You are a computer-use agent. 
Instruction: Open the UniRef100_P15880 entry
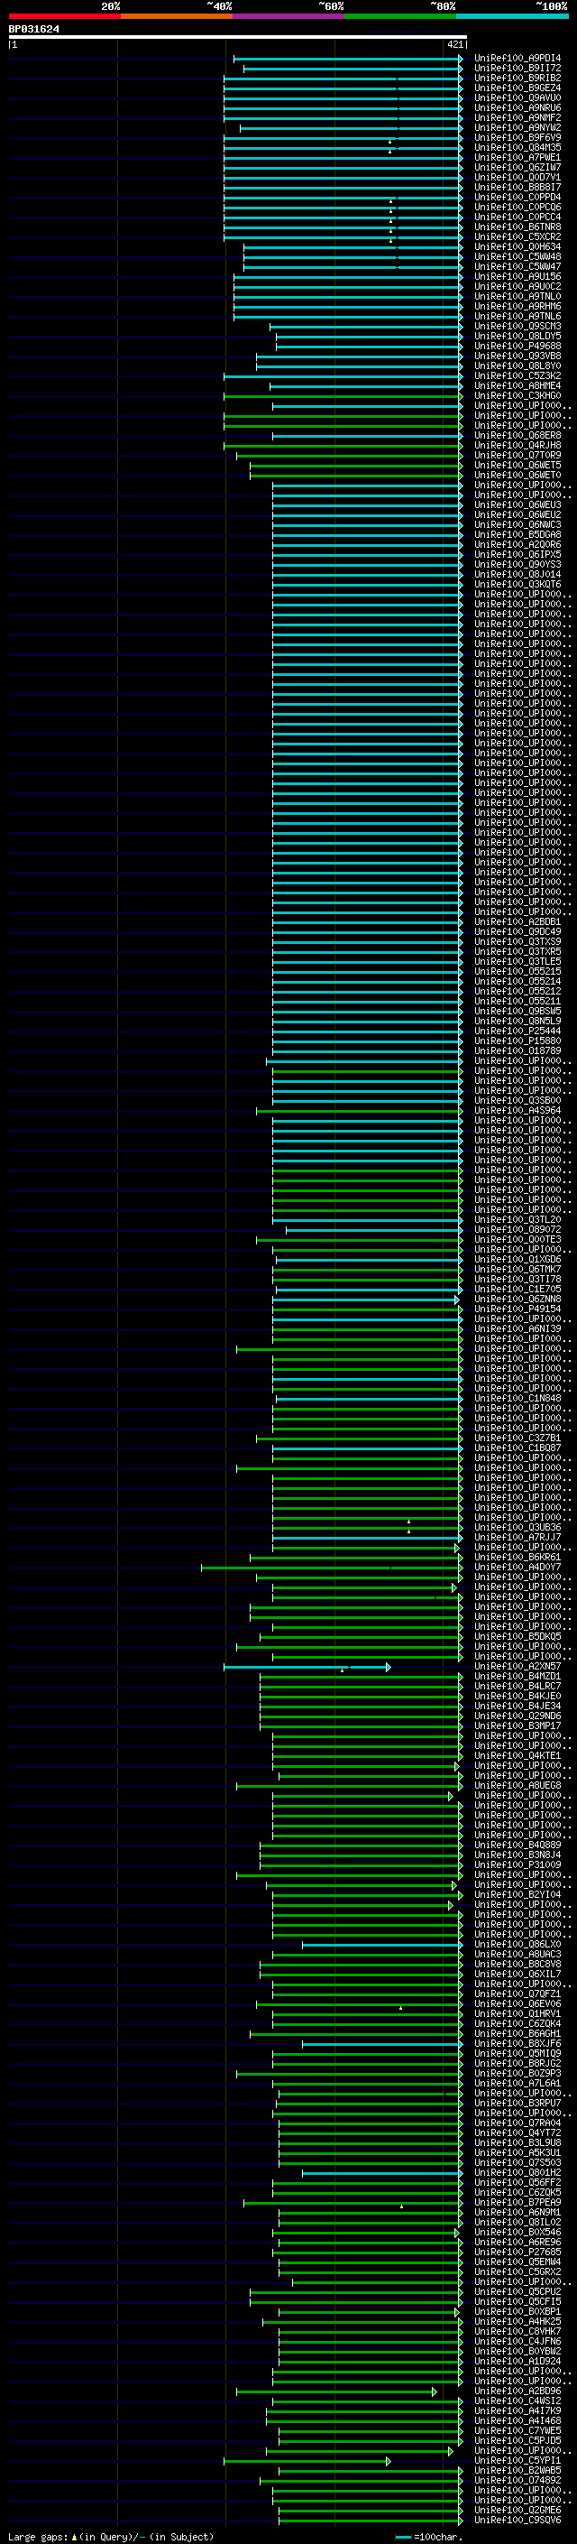517,1040
